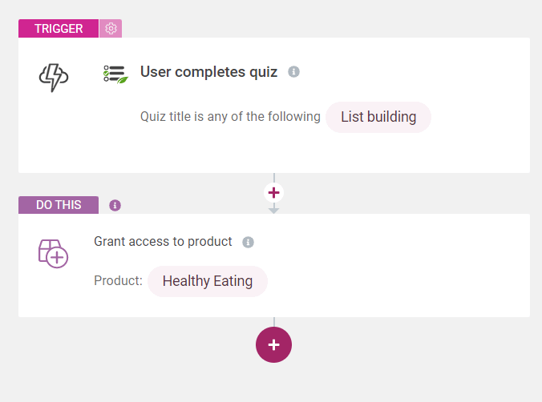Screen dimensions: 542x402
Task: Click the lightning cloud trigger icon
Action: [x=54, y=77]
